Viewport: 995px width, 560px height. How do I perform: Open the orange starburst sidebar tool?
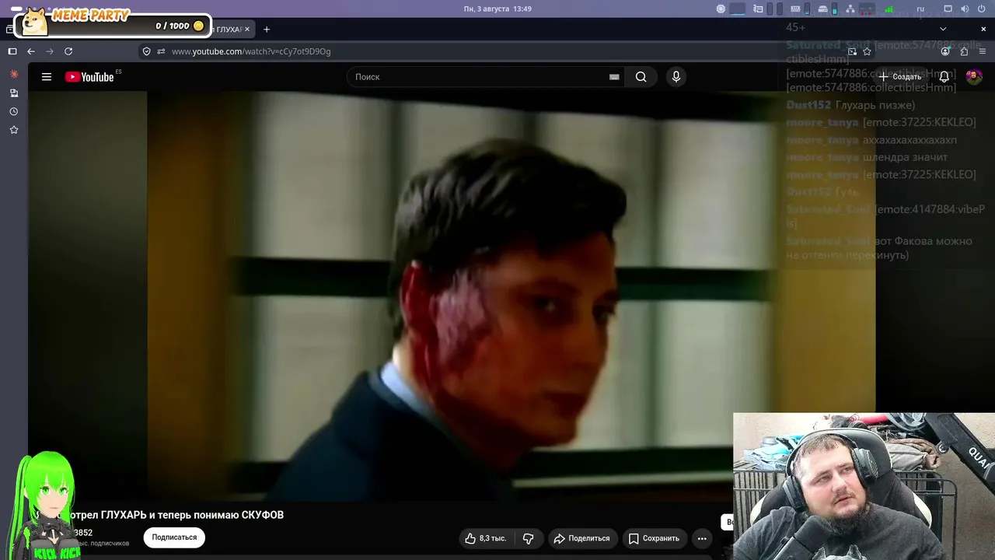coord(13,74)
